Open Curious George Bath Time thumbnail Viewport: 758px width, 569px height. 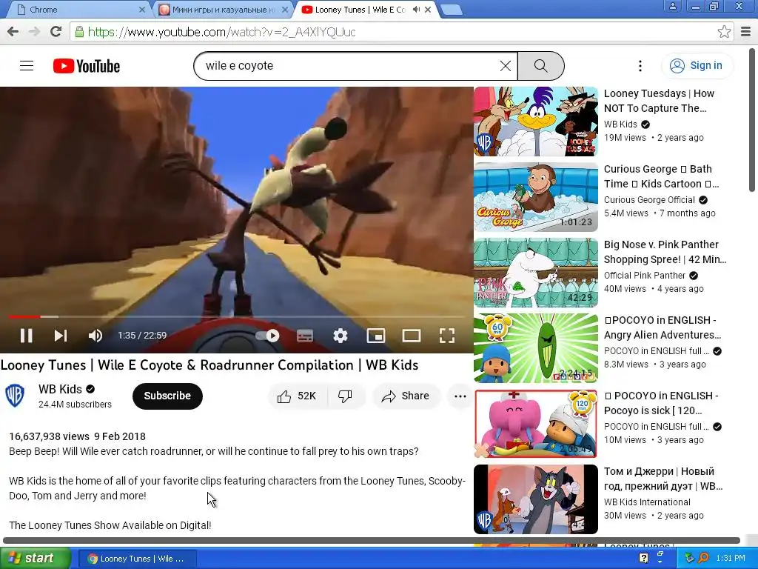[536, 197]
